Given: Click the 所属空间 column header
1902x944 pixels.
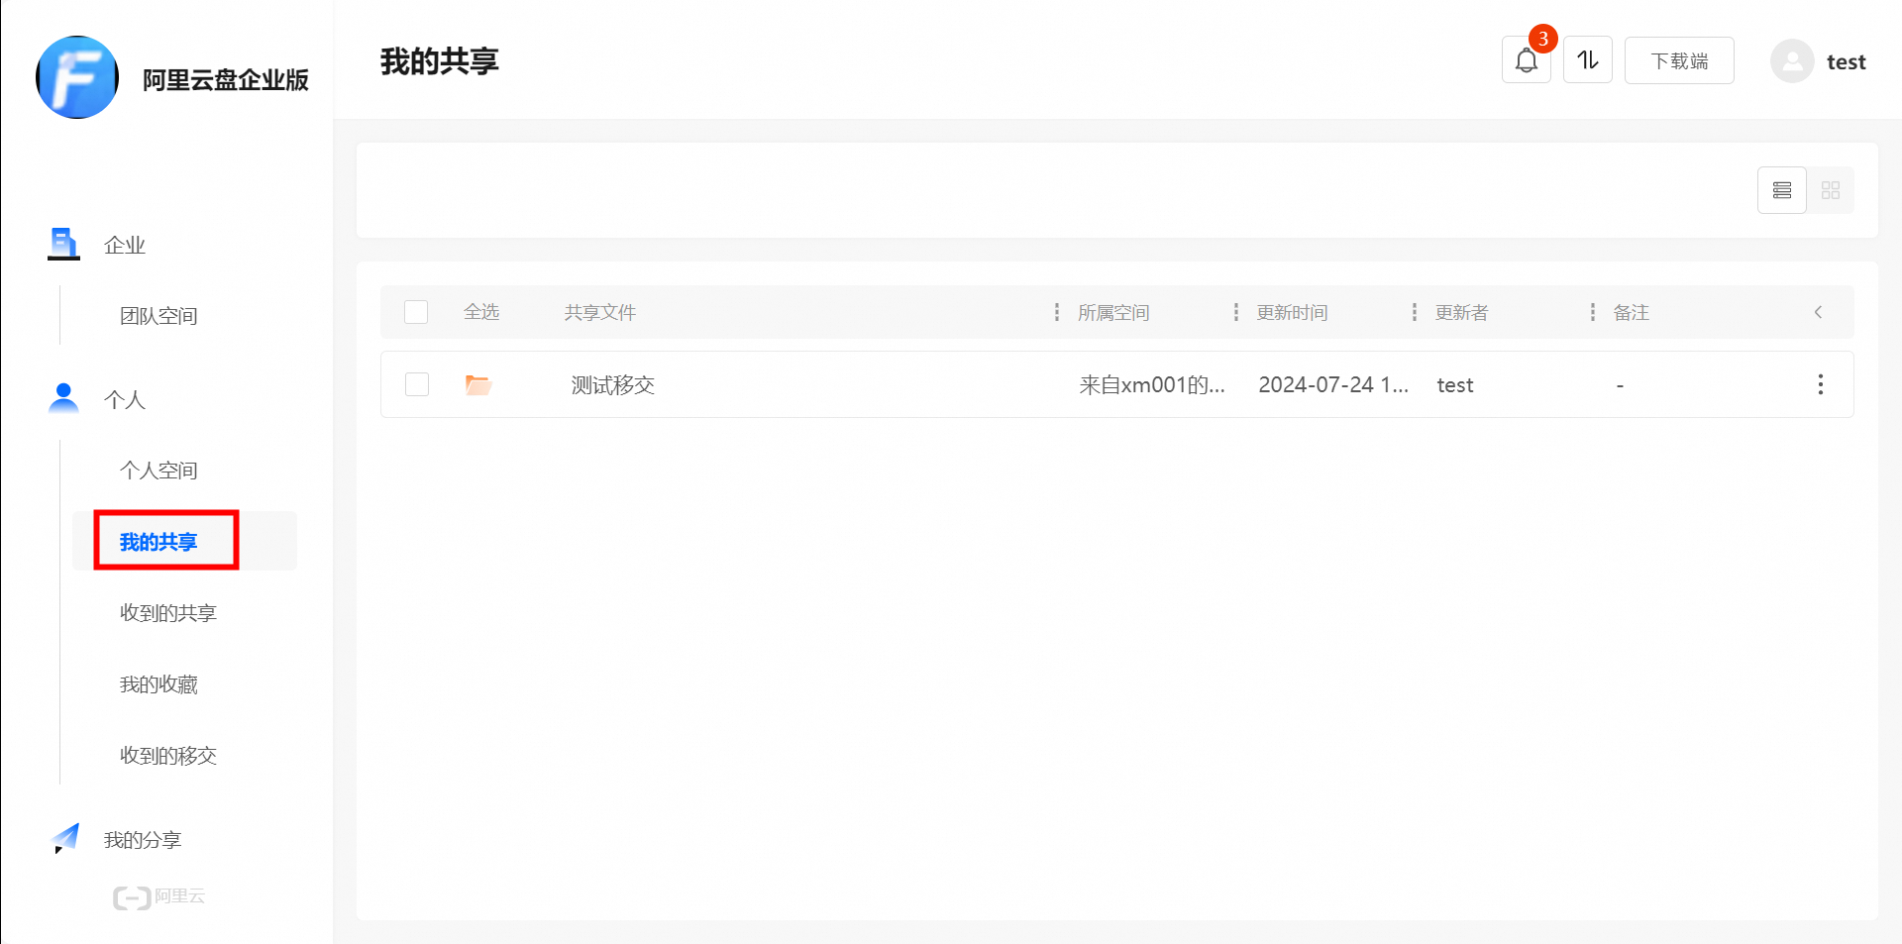Looking at the screenshot, I should [1113, 312].
